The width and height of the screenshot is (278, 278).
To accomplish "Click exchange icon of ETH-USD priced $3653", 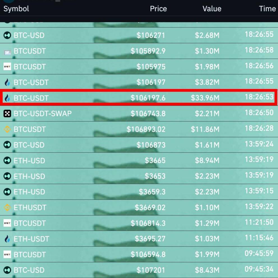I will point(7,176).
